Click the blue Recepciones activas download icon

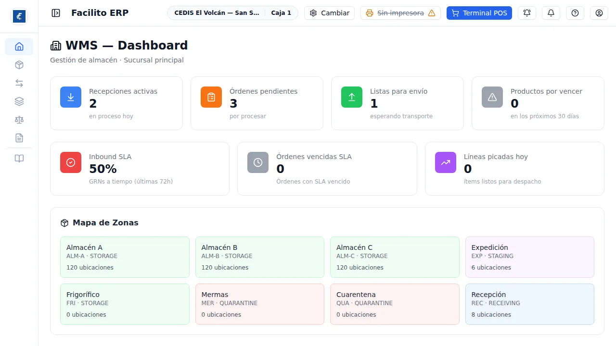click(x=71, y=97)
